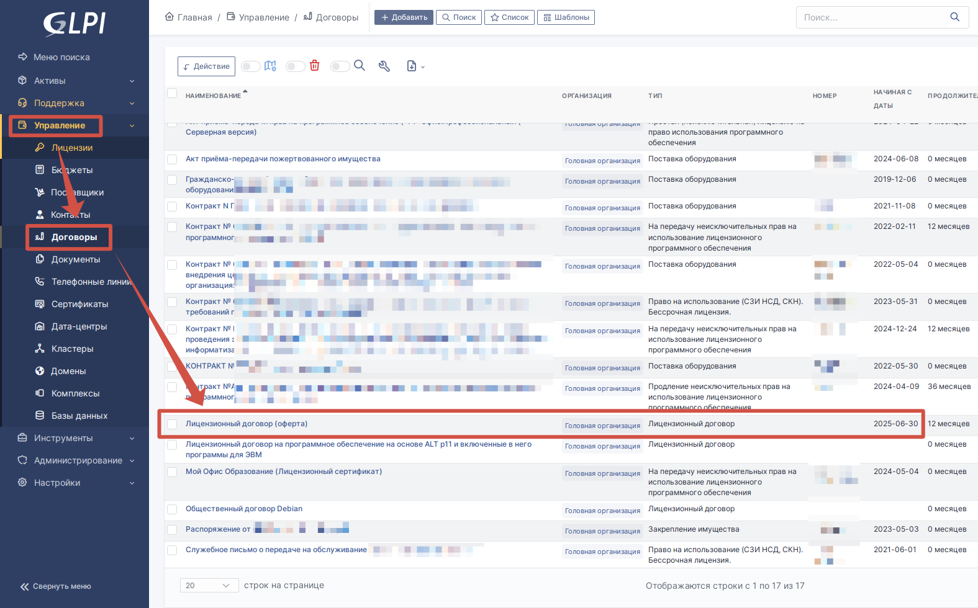Click the Поиск toolbar button
Viewport: 978px width, 608px height.
pyautogui.click(x=459, y=17)
